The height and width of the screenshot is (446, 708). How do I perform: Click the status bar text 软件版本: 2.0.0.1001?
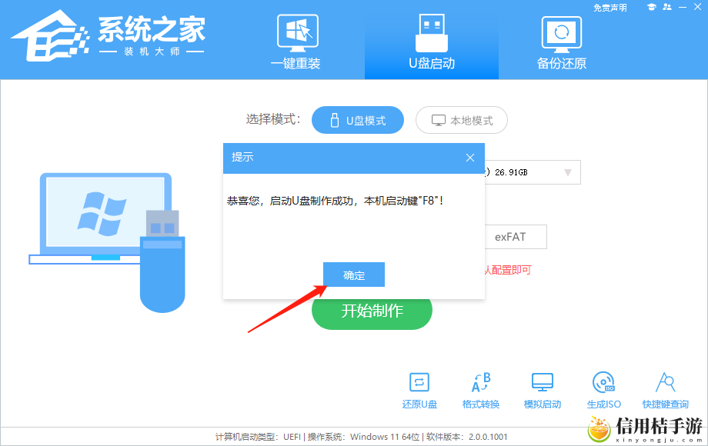(x=466, y=437)
